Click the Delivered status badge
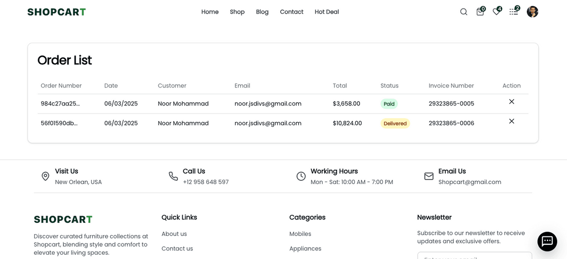 coord(395,123)
